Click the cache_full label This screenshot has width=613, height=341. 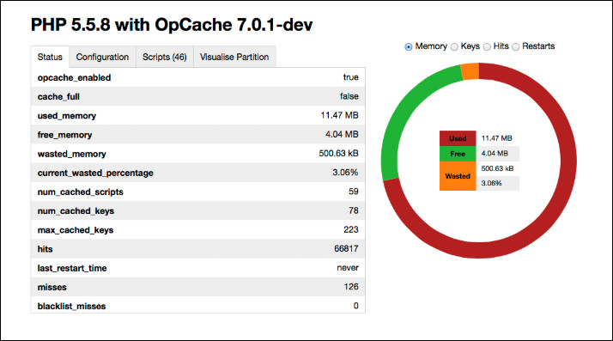coord(58,96)
